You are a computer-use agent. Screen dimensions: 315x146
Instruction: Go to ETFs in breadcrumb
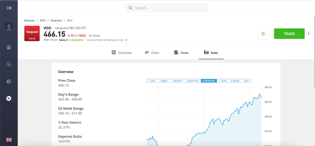[x=43, y=21]
